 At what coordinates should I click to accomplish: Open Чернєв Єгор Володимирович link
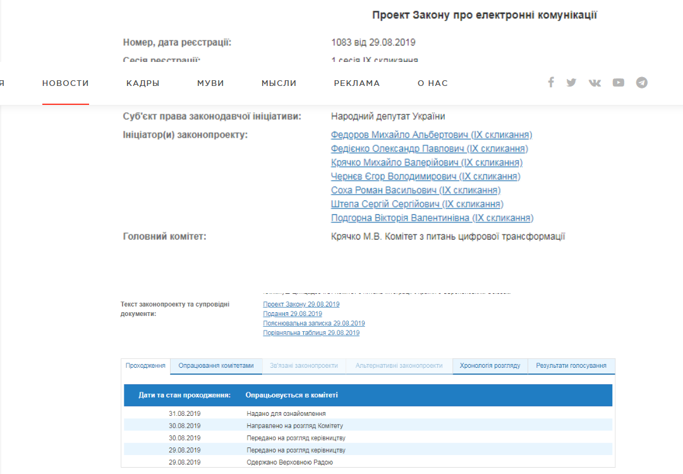click(x=426, y=176)
